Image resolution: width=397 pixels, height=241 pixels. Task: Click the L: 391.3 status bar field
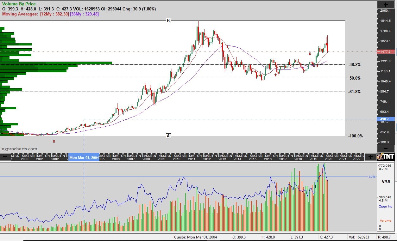(297, 237)
